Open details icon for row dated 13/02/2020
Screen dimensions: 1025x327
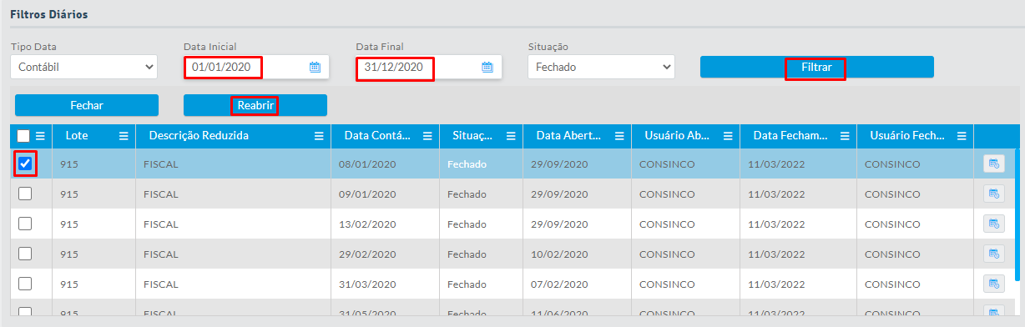pos(993,224)
